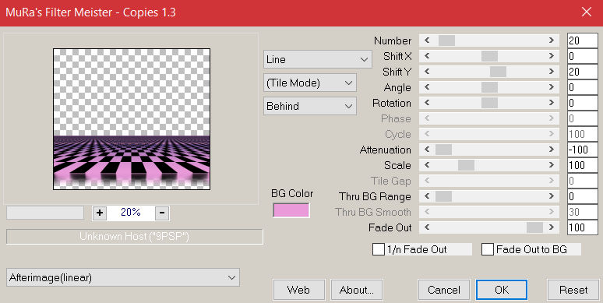Open the Web button link
Image resolution: width=603 pixels, height=303 pixels.
pyautogui.click(x=298, y=290)
